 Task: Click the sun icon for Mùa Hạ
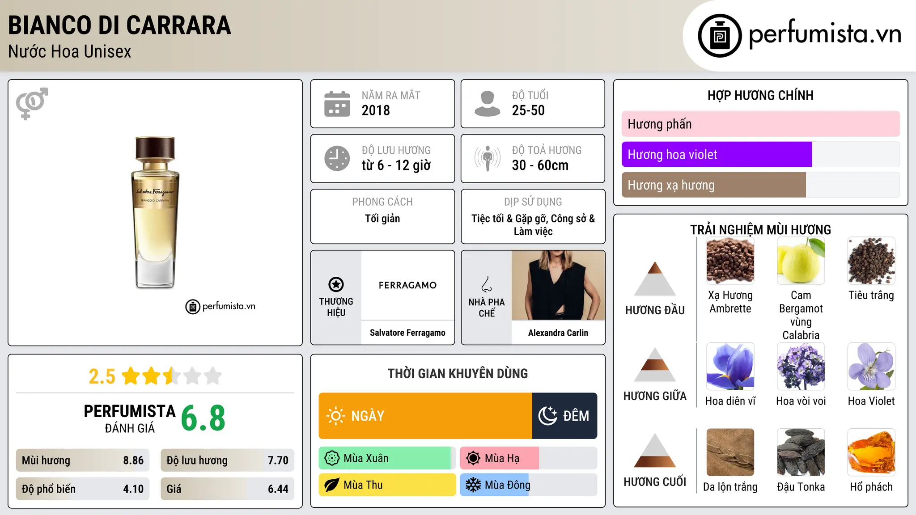473,458
